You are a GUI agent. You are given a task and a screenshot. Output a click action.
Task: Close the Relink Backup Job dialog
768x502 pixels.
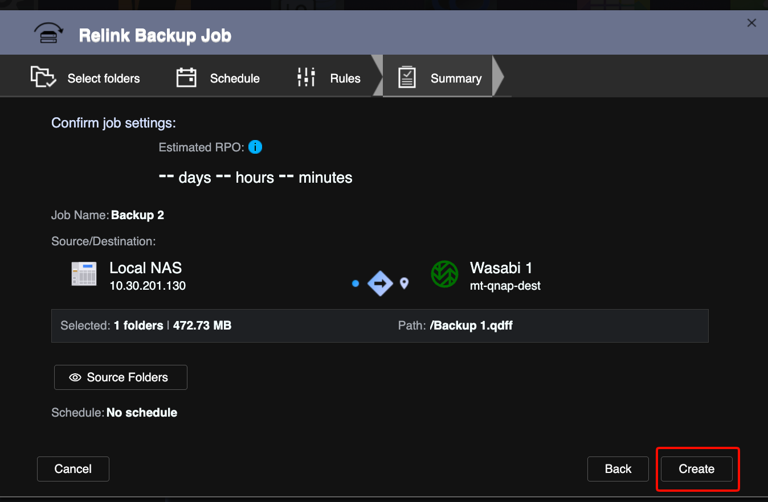pyautogui.click(x=751, y=23)
